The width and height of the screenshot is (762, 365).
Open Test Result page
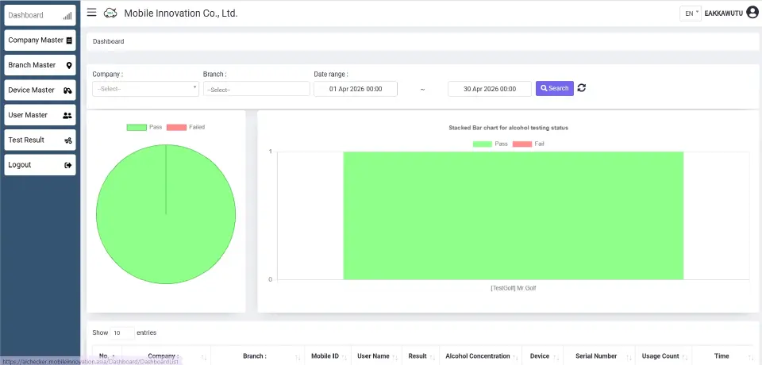[x=40, y=140]
